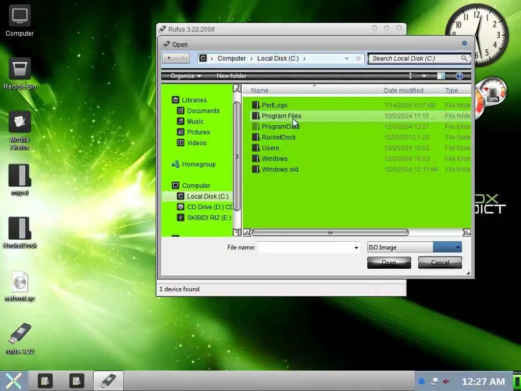Screen dimensions: 521x391
Task: Select CD Drive (D:) in navigation pane
Action: [205, 207]
